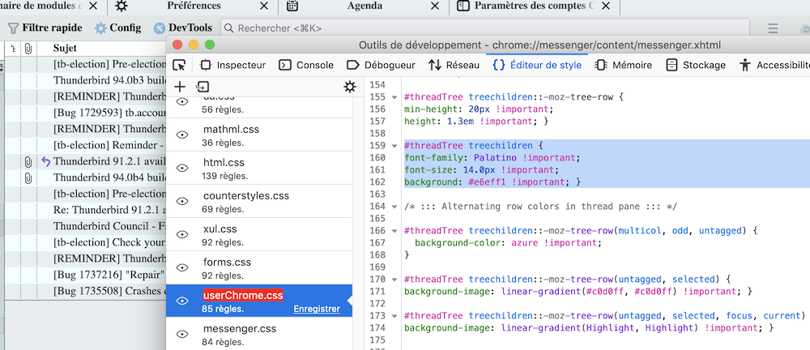Toggle the eye for xul.css
The image size is (810, 350).
pyautogui.click(x=182, y=234)
